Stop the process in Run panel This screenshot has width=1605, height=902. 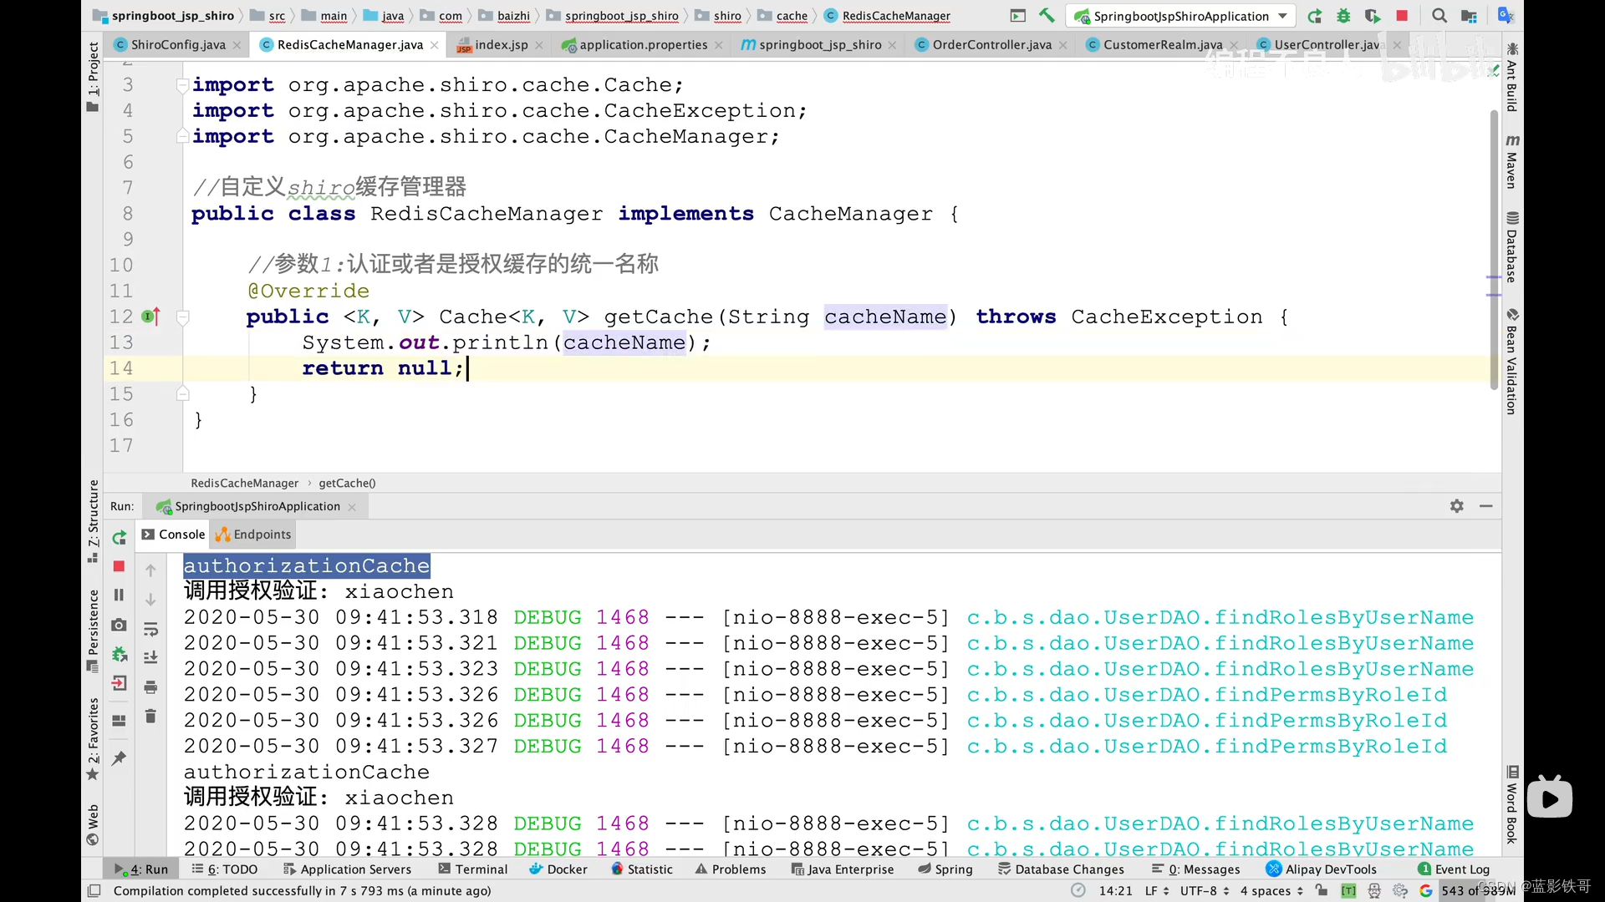click(x=119, y=566)
